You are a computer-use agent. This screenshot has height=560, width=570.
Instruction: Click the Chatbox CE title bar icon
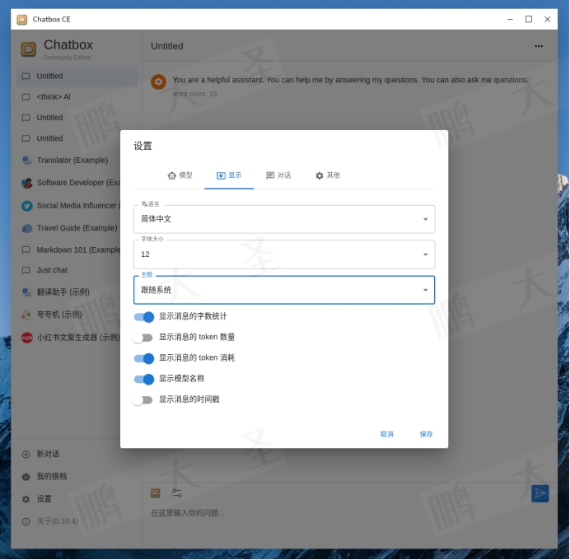point(21,20)
